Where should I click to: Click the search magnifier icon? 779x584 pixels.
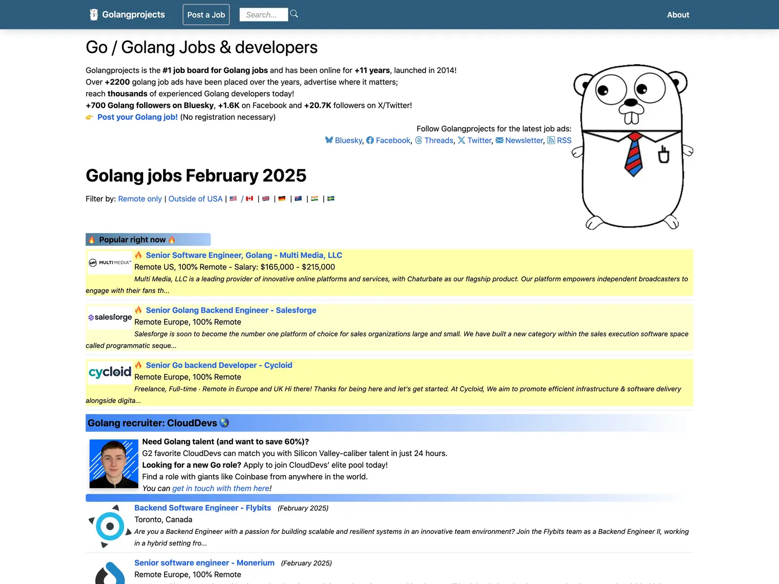(294, 14)
